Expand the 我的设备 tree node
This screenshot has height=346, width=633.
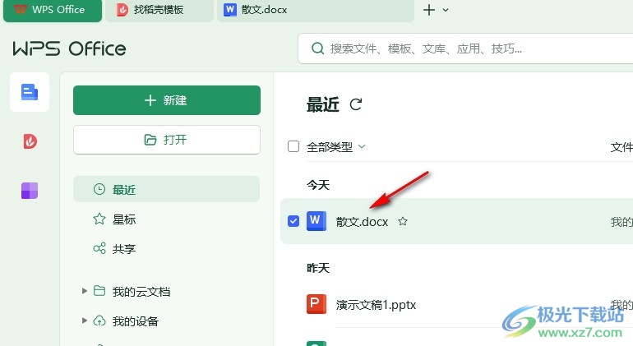click(84, 321)
